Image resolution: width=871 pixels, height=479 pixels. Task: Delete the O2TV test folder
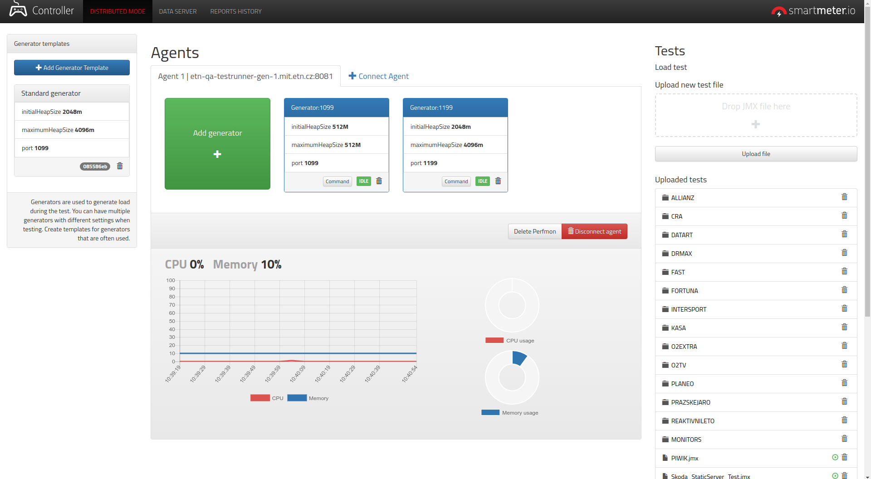[x=844, y=364]
